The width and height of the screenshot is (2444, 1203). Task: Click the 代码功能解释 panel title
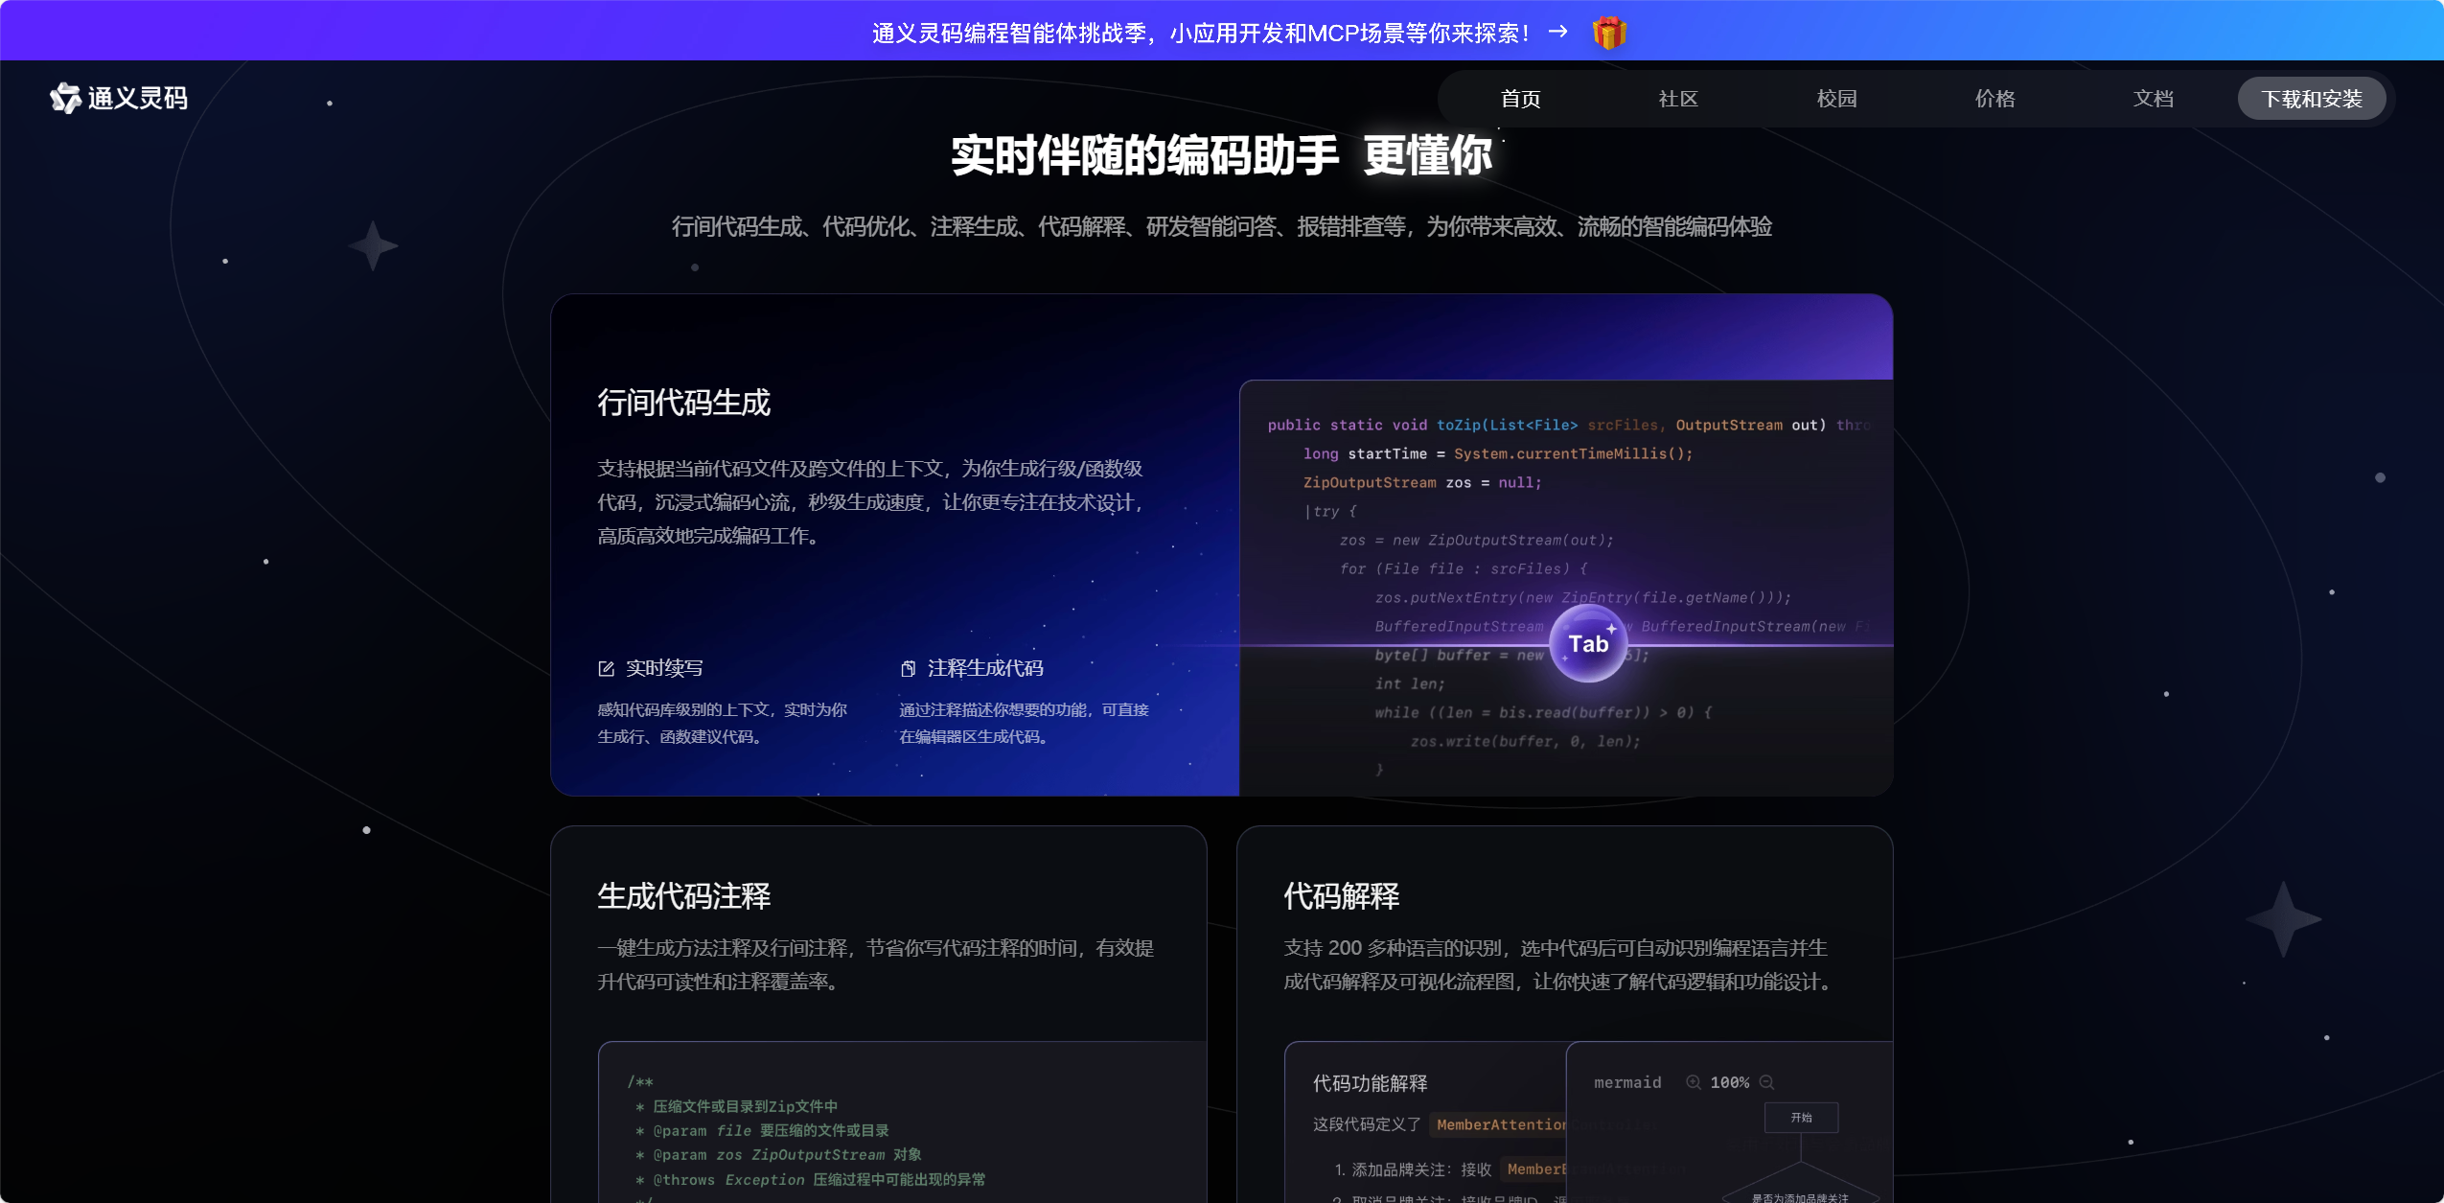point(1371,1083)
